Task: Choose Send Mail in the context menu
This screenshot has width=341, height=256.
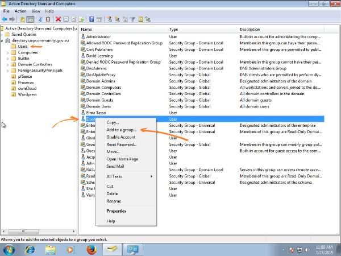Action: pos(126,166)
